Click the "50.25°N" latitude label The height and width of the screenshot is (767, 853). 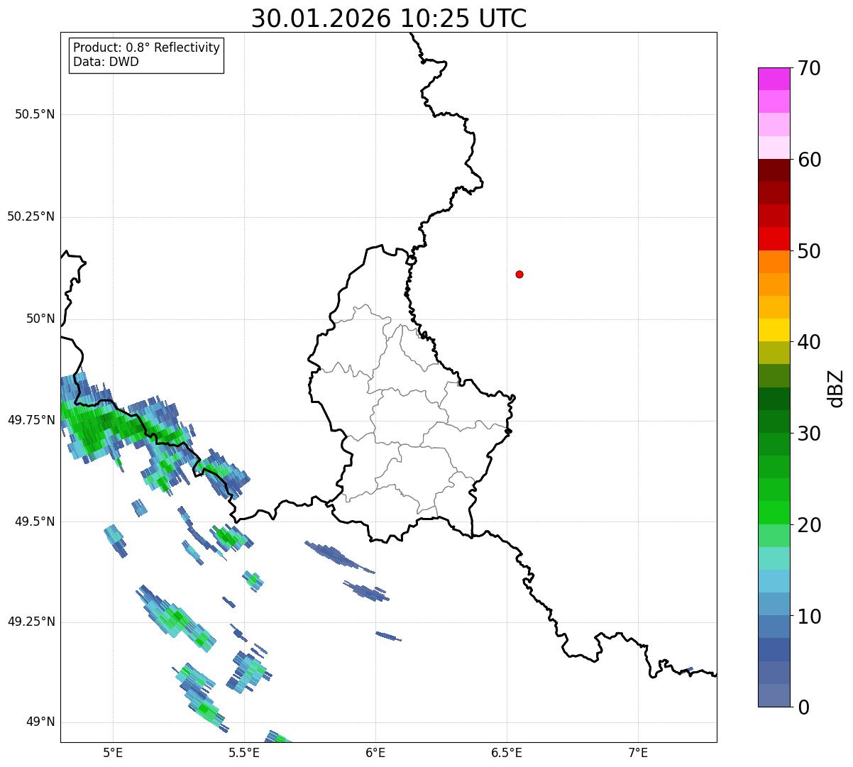coord(31,216)
